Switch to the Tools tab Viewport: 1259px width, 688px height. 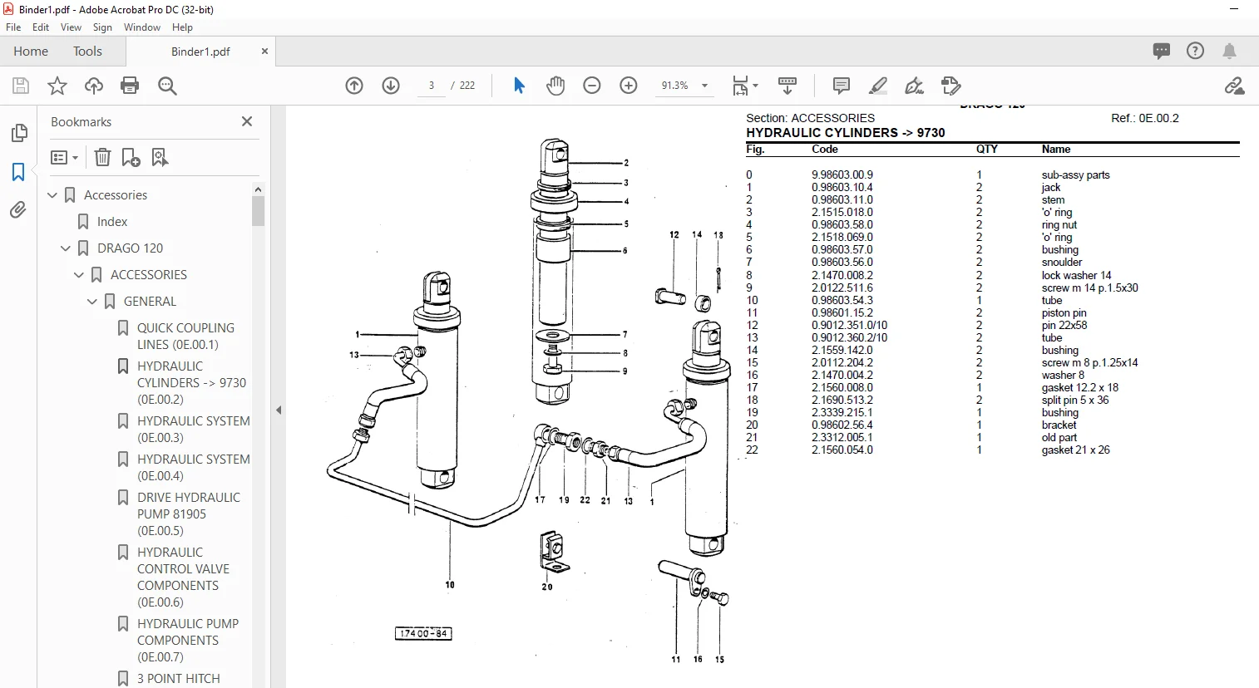click(x=87, y=52)
